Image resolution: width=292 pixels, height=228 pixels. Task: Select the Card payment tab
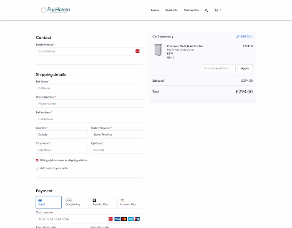(49, 202)
